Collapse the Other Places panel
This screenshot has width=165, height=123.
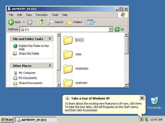coord(50,66)
